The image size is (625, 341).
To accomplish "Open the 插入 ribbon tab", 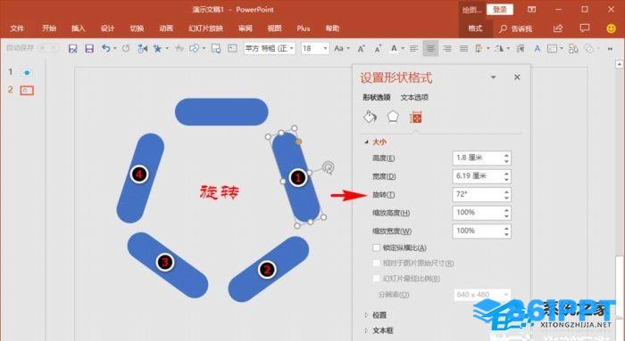I will click(79, 28).
